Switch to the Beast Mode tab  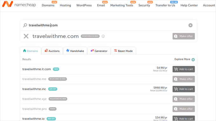coord(123,51)
